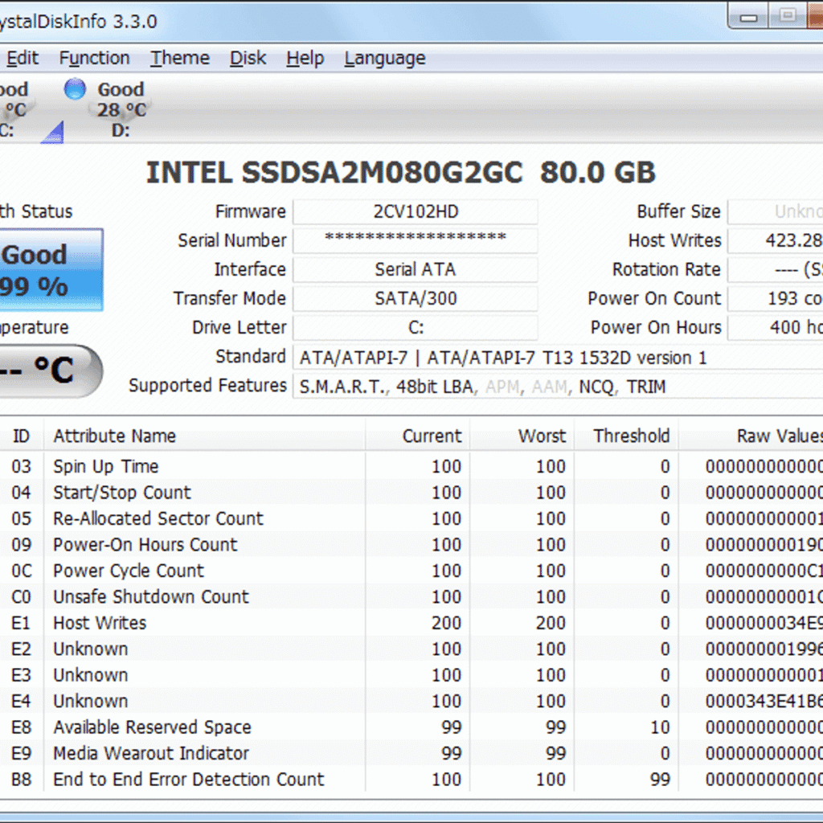Click the Current column header

click(432, 436)
